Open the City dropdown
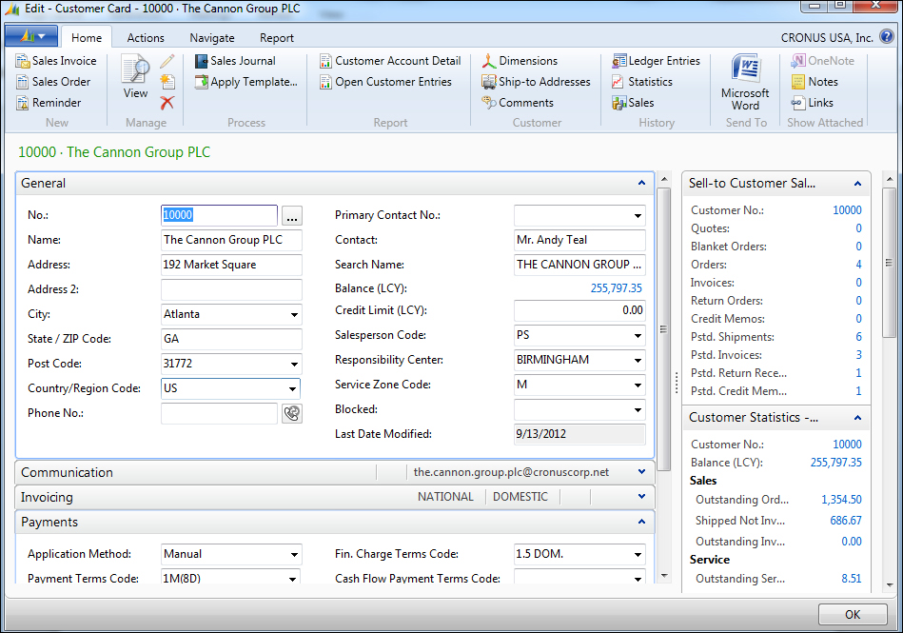Image resolution: width=903 pixels, height=633 pixels. pyautogui.click(x=294, y=314)
